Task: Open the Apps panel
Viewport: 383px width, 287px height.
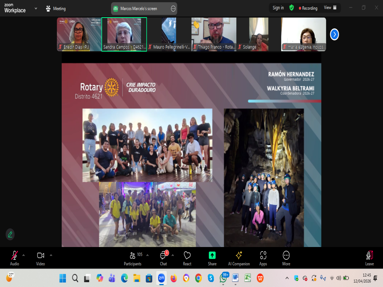Action: (263, 258)
